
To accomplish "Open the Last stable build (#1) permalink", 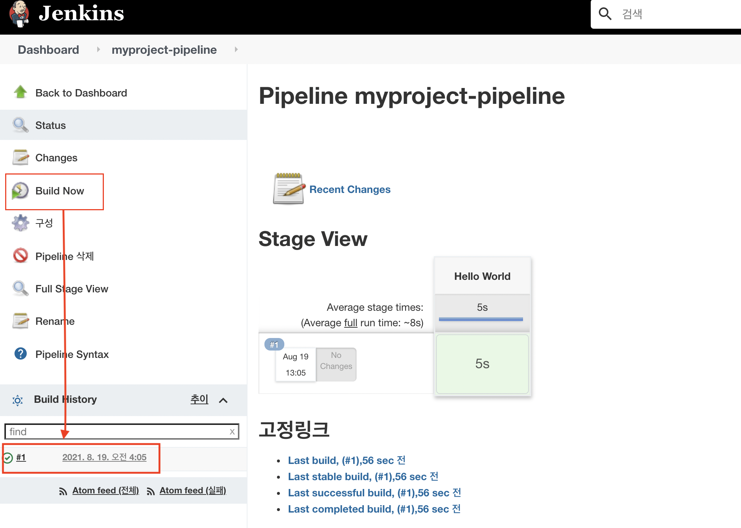I will 363,476.
